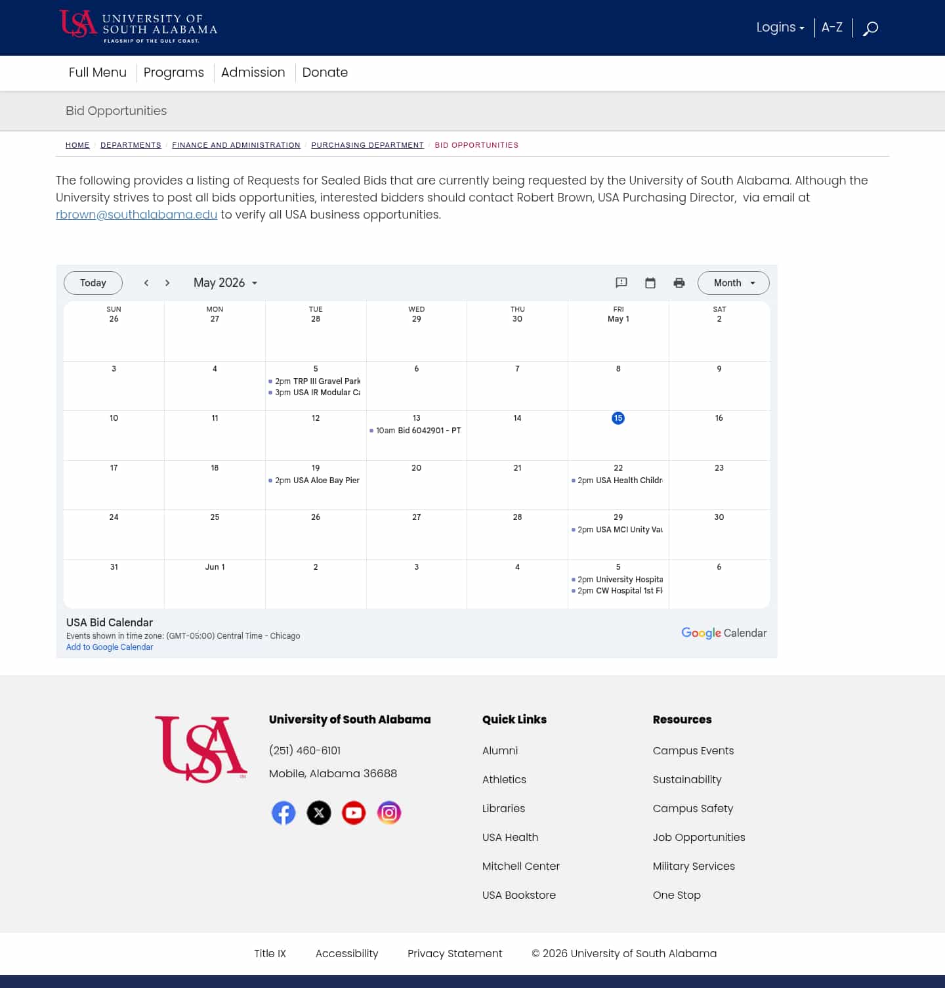Click the Campus Safety link
This screenshot has width=945, height=988.
[693, 808]
